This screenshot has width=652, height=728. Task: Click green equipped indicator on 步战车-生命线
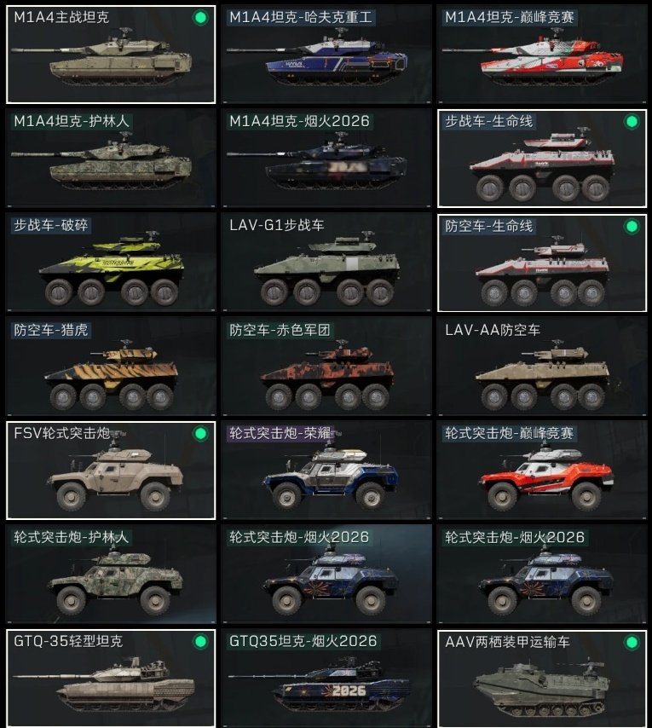(x=631, y=122)
